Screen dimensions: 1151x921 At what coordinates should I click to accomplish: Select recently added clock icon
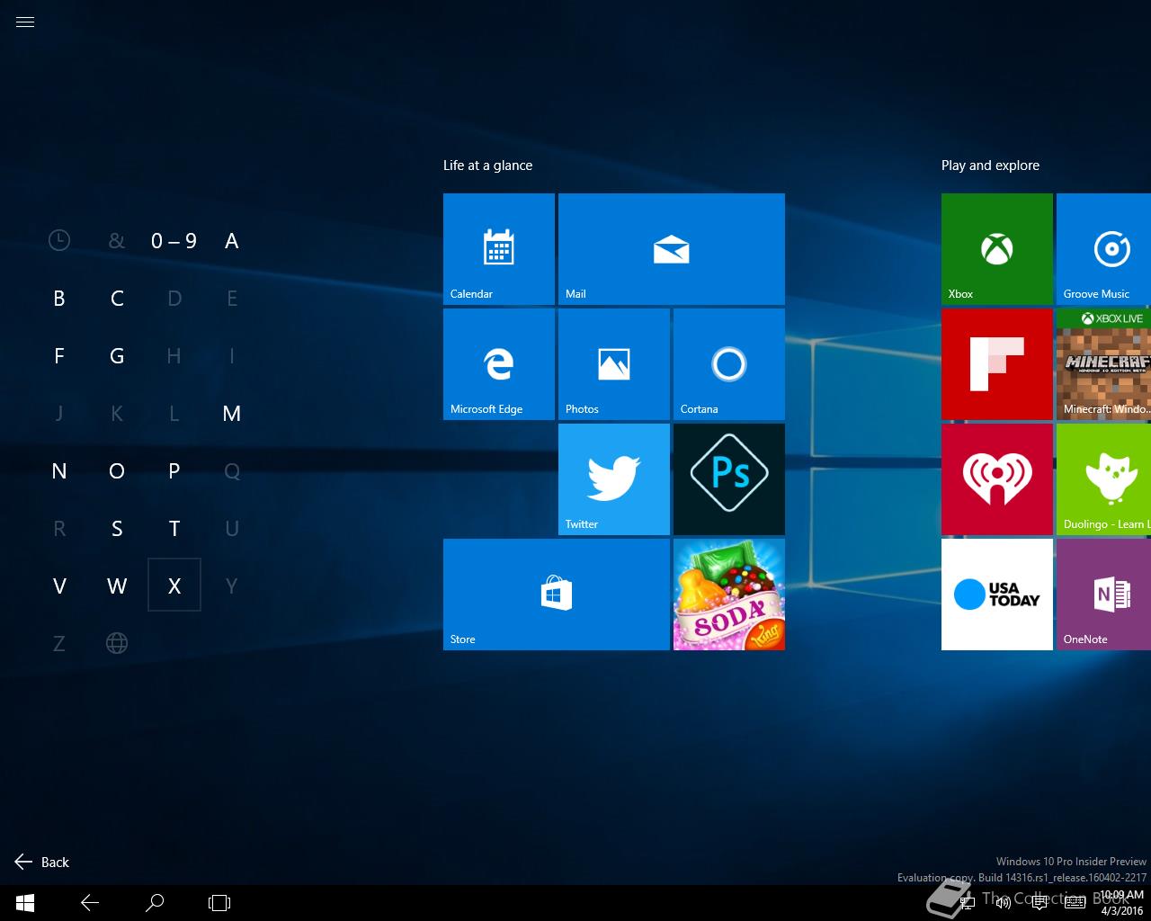[x=59, y=240]
